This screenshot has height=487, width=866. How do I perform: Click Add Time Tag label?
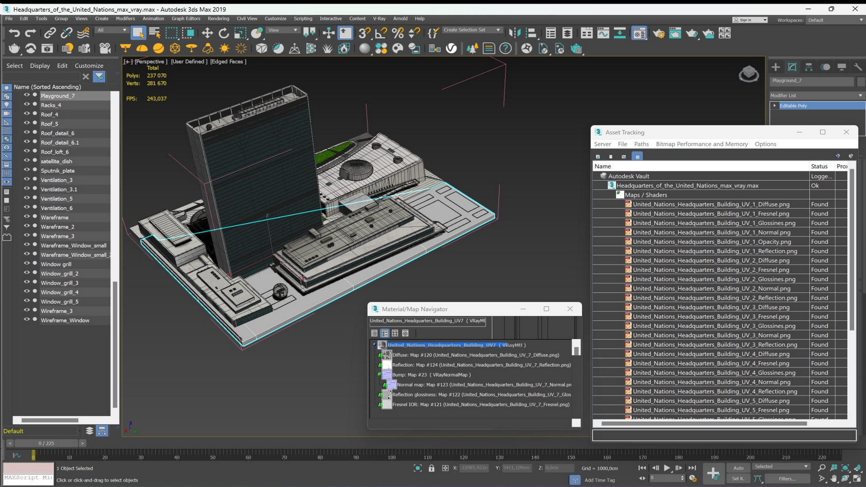click(x=599, y=480)
